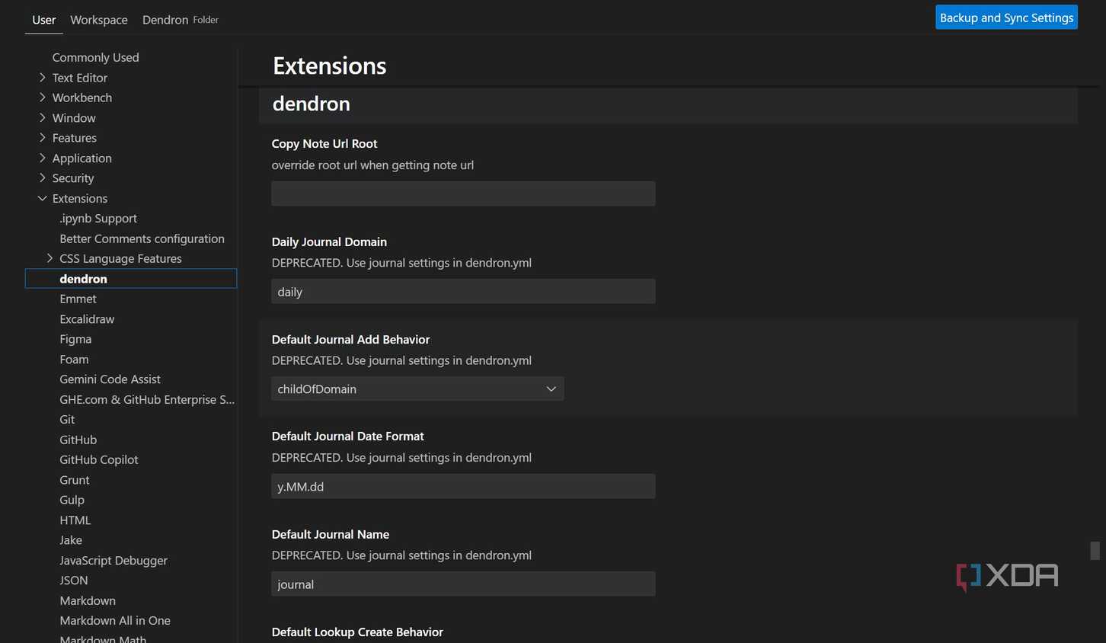Image resolution: width=1106 pixels, height=643 pixels.
Task: Click the Default Journal Date Format field
Action: click(x=463, y=486)
